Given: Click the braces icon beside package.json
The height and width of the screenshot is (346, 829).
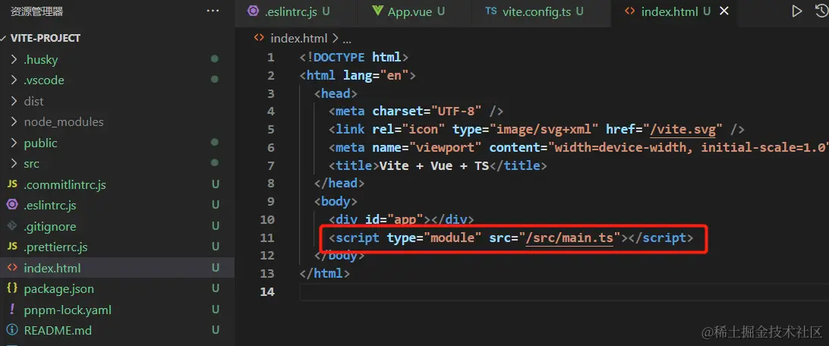Looking at the screenshot, I should (11, 289).
